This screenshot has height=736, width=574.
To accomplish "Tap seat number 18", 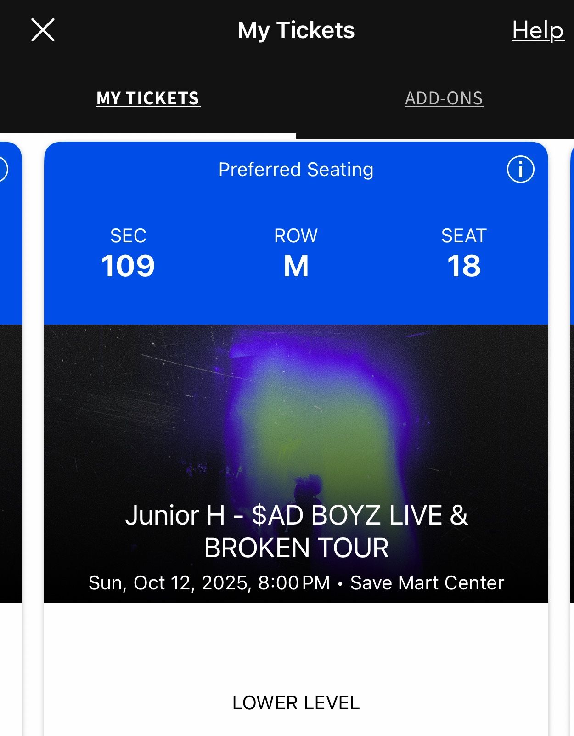I will (x=464, y=266).
